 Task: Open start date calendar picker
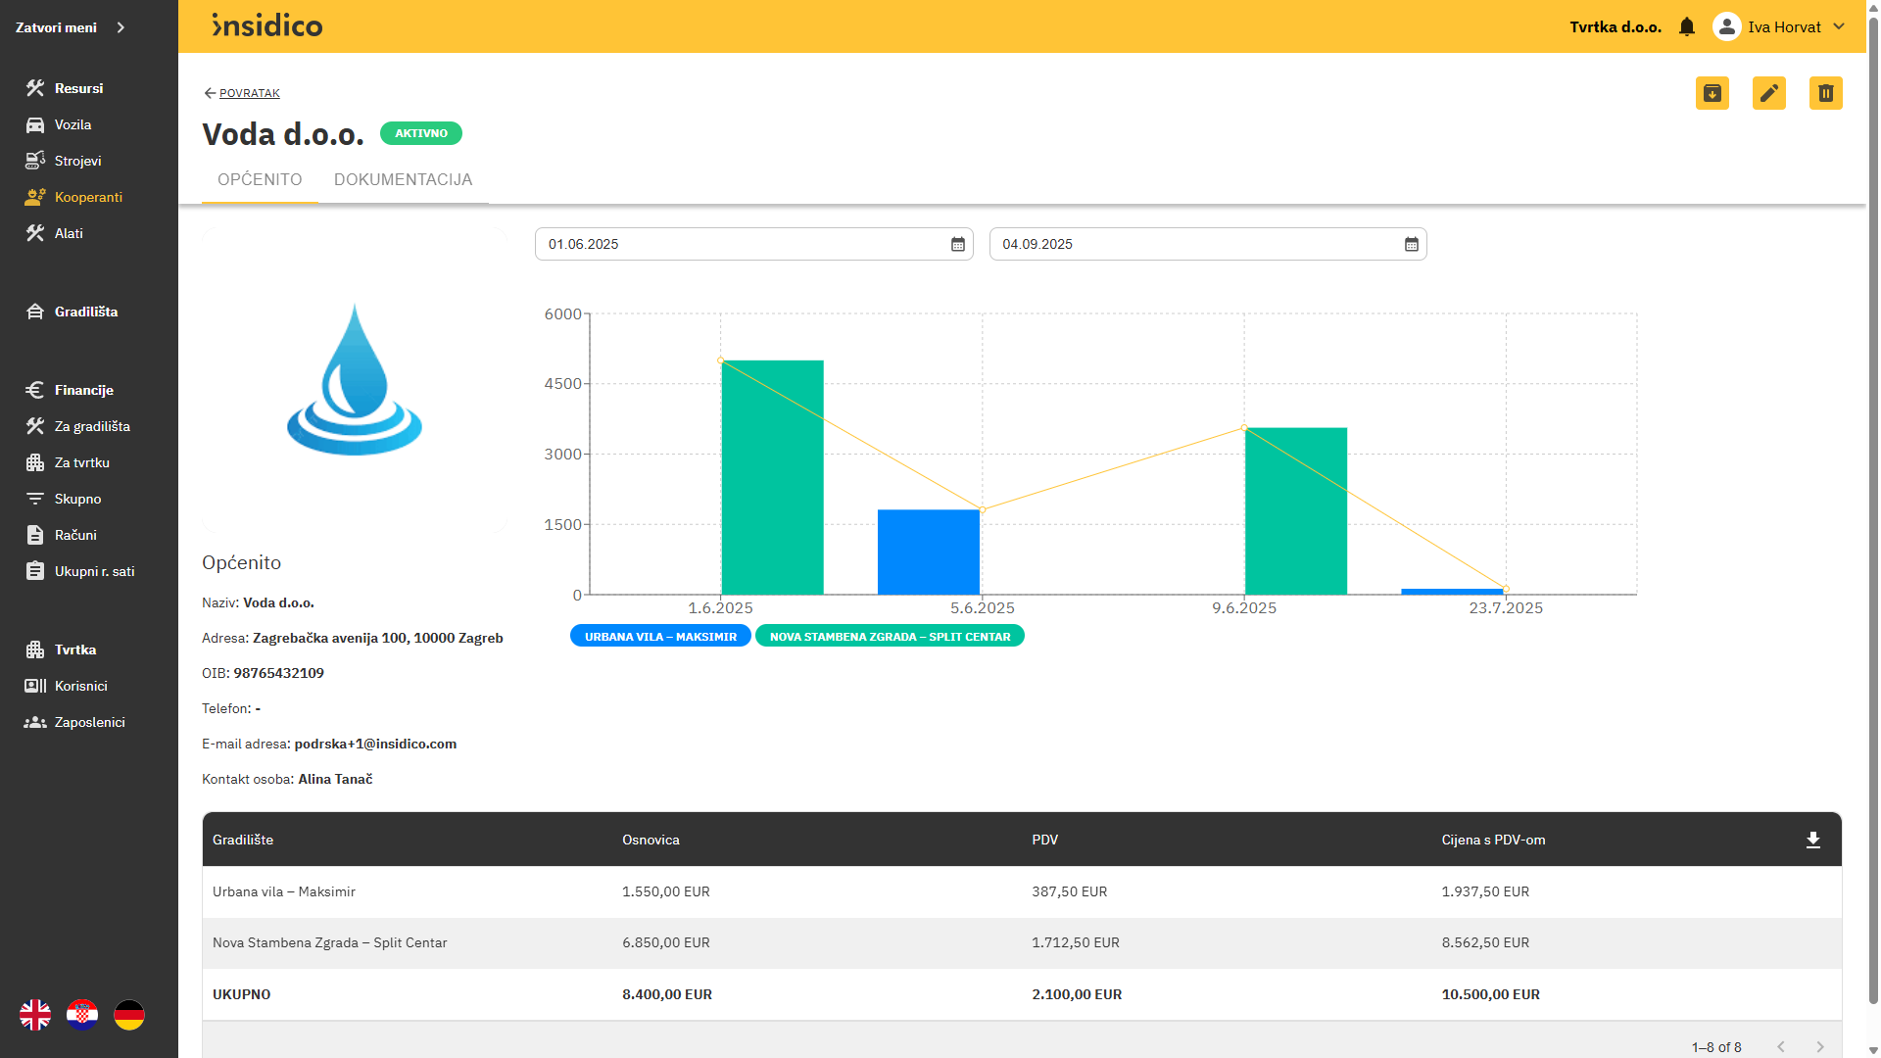click(958, 244)
